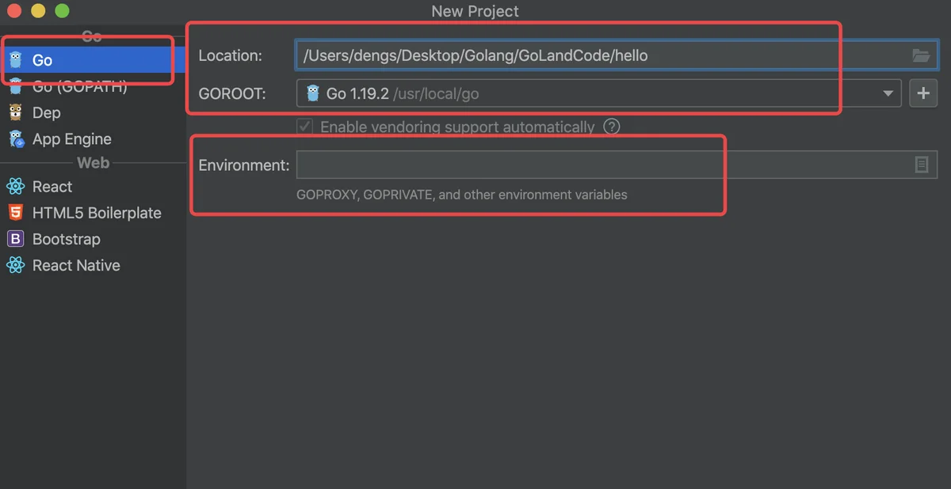Select the Go project type
The image size is (951, 489).
(93, 60)
